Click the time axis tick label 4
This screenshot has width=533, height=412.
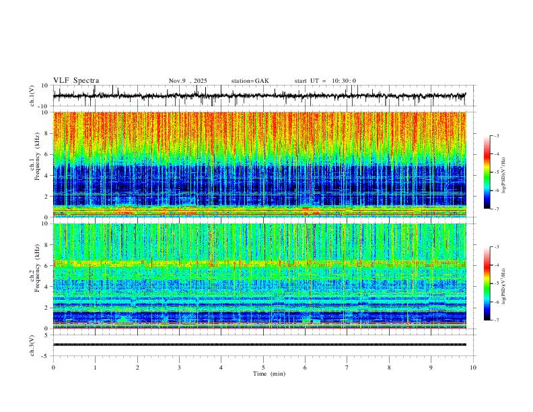click(221, 368)
